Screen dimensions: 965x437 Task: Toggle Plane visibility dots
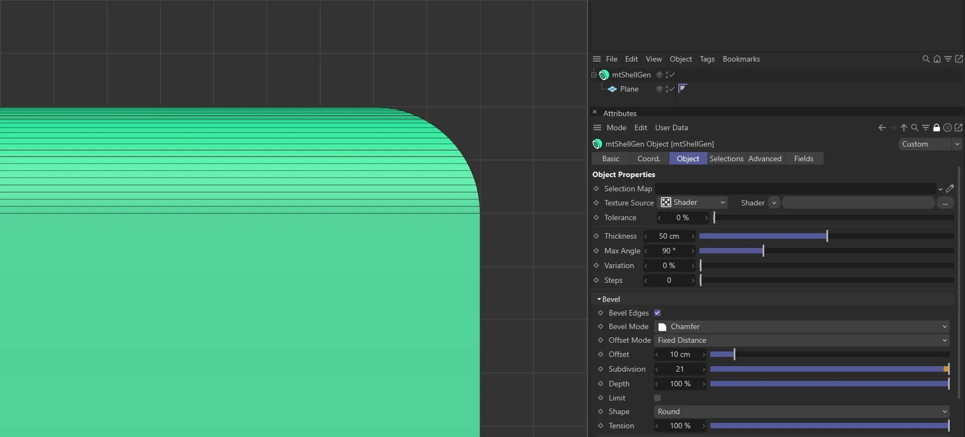(667, 89)
